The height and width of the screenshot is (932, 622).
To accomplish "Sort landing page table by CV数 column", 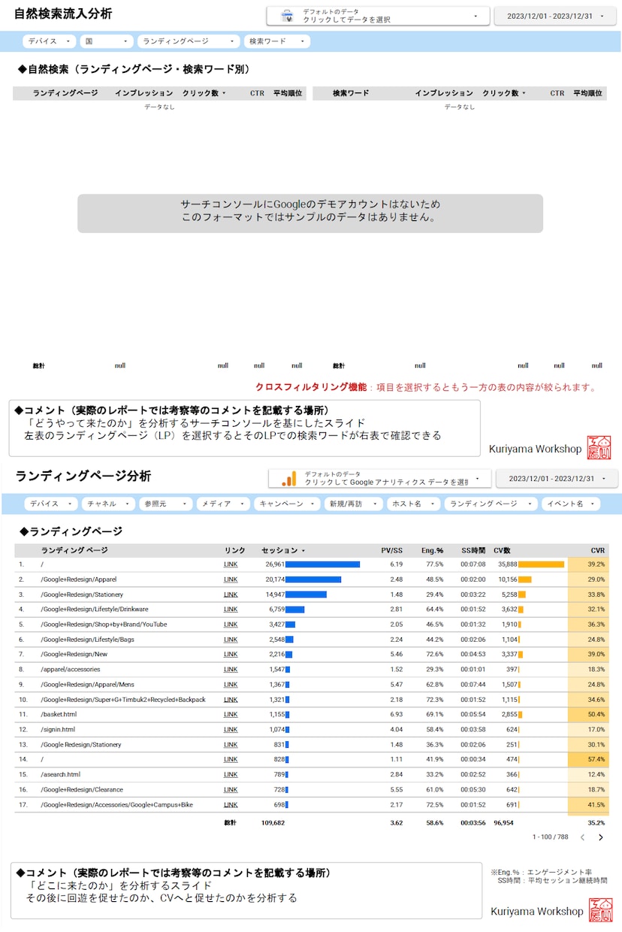I will point(502,550).
